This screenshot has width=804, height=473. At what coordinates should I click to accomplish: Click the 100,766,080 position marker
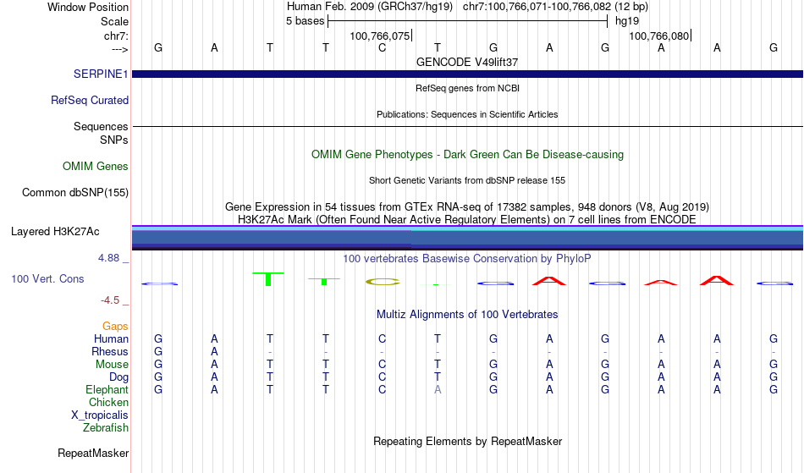point(659,36)
